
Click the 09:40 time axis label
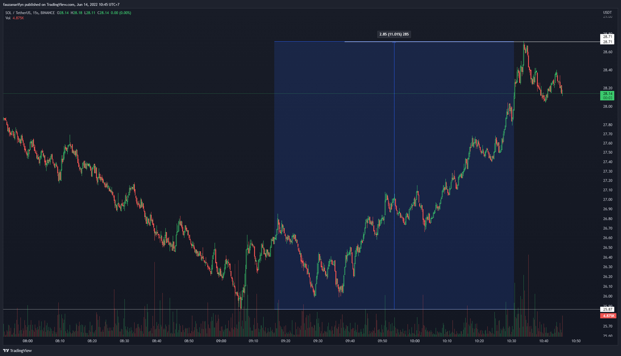pos(350,341)
